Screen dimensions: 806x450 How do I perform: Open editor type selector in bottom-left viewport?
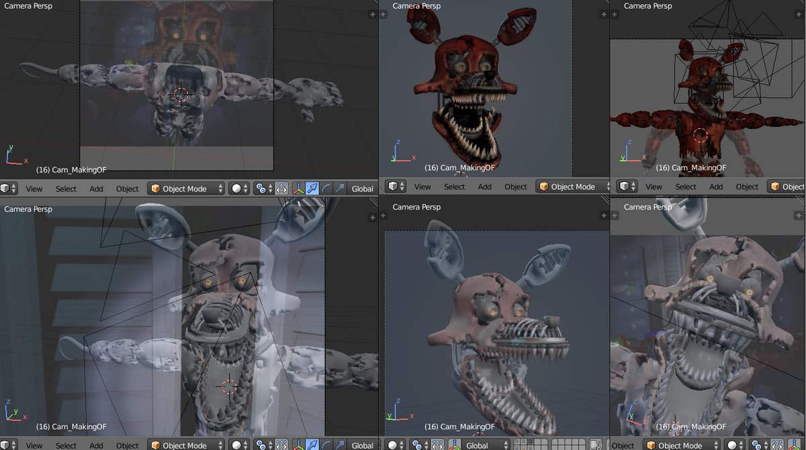coord(8,445)
